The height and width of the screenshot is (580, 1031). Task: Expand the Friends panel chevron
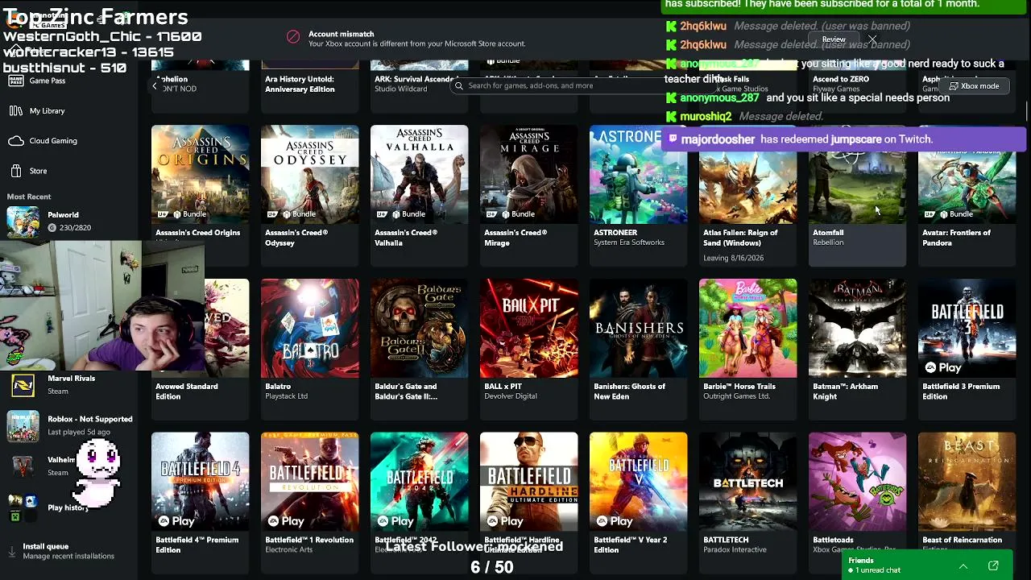coord(963,566)
